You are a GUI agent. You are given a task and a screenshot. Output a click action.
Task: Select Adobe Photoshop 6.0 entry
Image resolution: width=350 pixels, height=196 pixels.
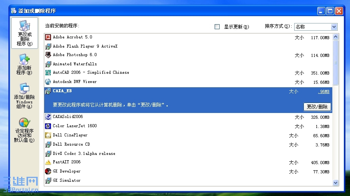coord(188,55)
